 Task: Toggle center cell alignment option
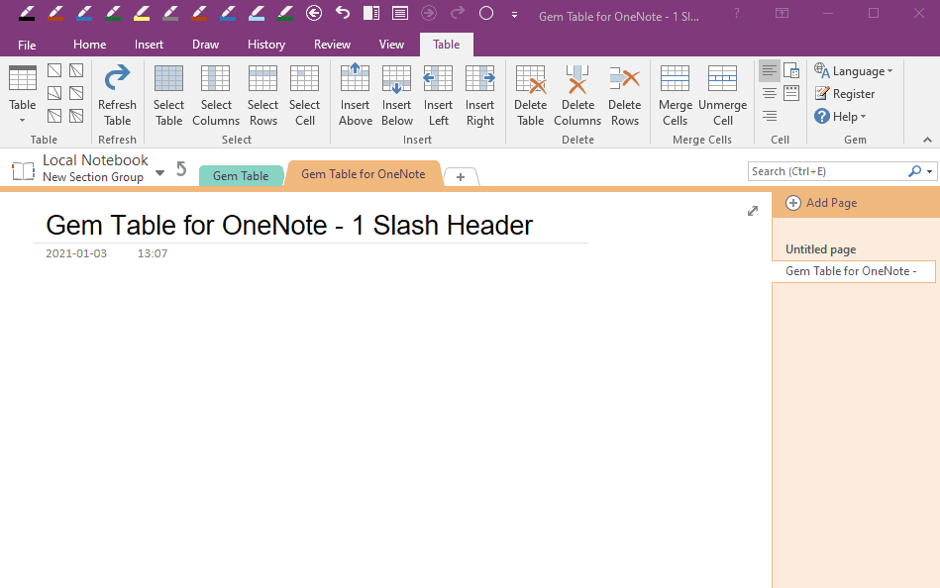point(769,93)
